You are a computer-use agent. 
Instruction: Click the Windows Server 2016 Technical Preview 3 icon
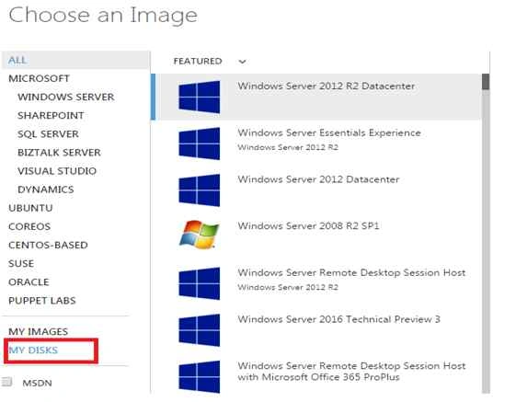200,330
